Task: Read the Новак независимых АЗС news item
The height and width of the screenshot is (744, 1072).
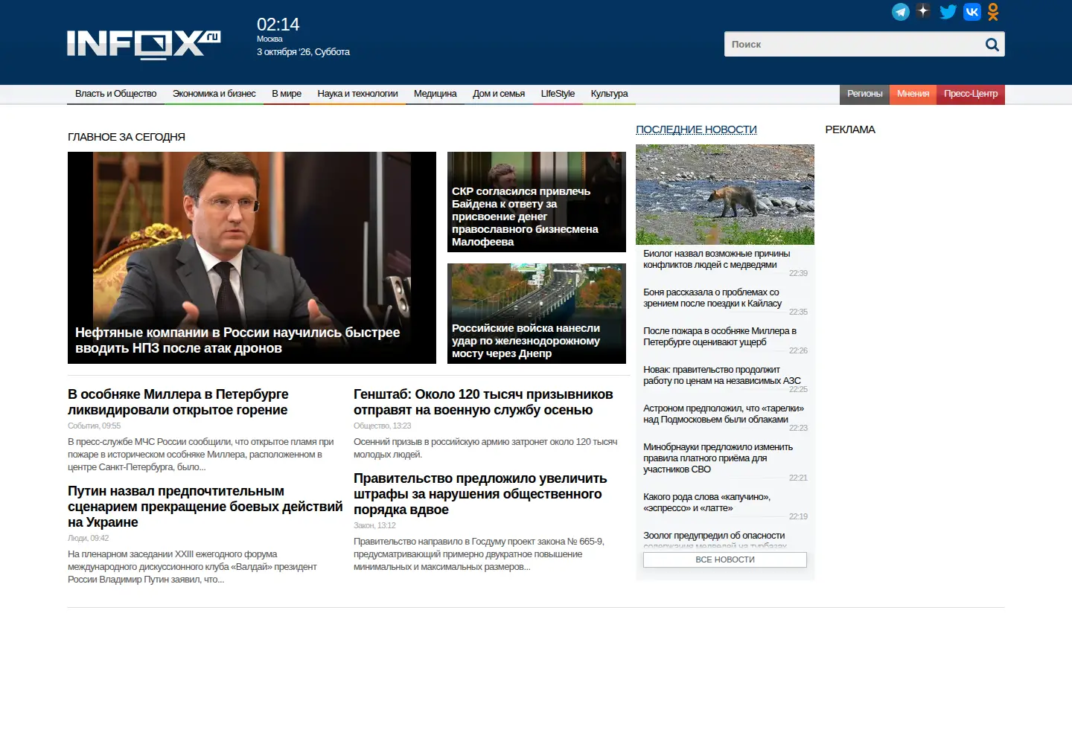Action: point(722,375)
